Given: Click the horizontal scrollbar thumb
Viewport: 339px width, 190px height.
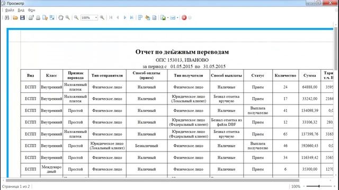Looking at the screenshot, I should [x=153, y=180].
